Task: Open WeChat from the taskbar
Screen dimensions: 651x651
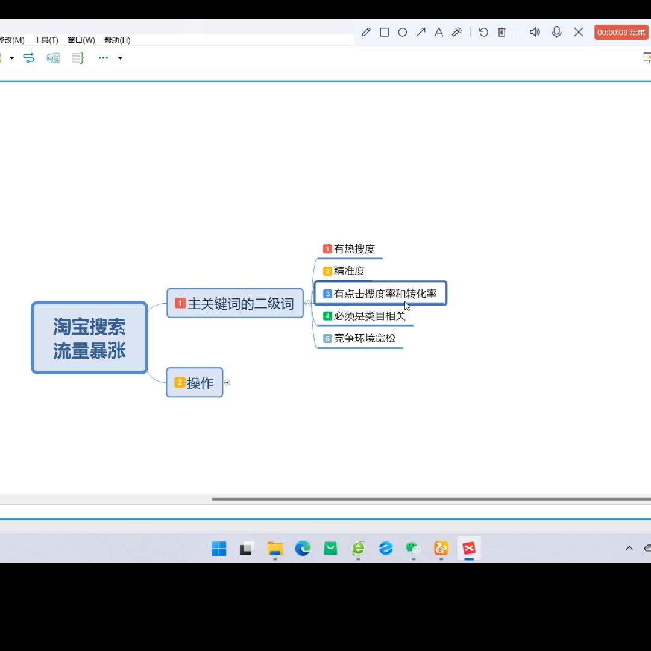Action: point(414,549)
